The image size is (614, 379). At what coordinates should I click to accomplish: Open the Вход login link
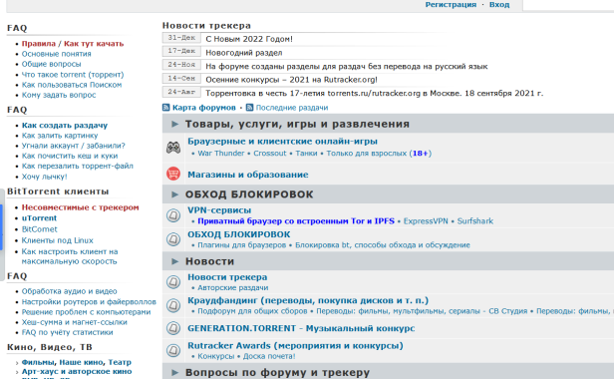click(499, 5)
